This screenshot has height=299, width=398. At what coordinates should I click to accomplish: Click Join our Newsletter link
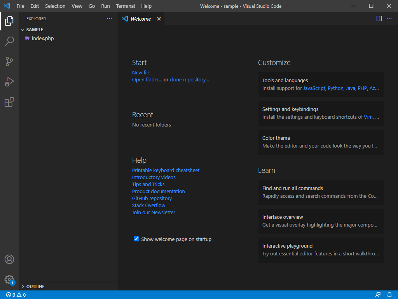[154, 212]
